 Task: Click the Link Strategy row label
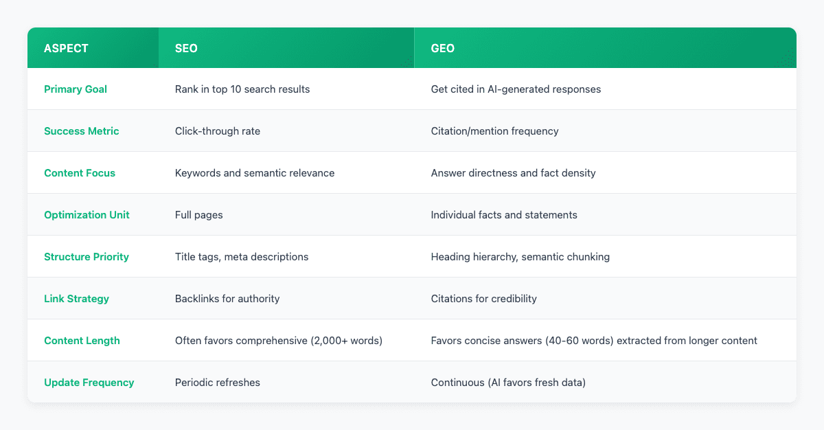tap(76, 299)
